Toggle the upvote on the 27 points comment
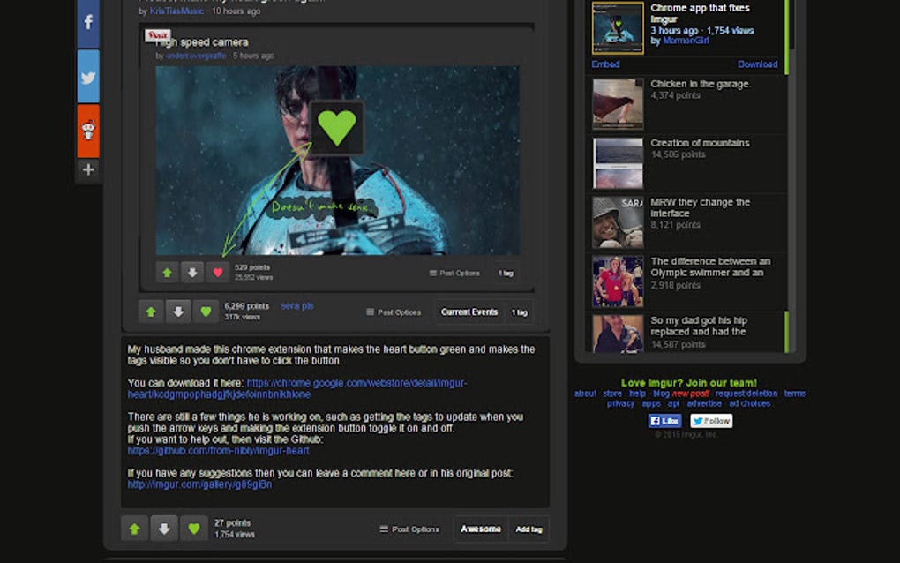Viewport: 900px width, 563px height. (x=134, y=528)
